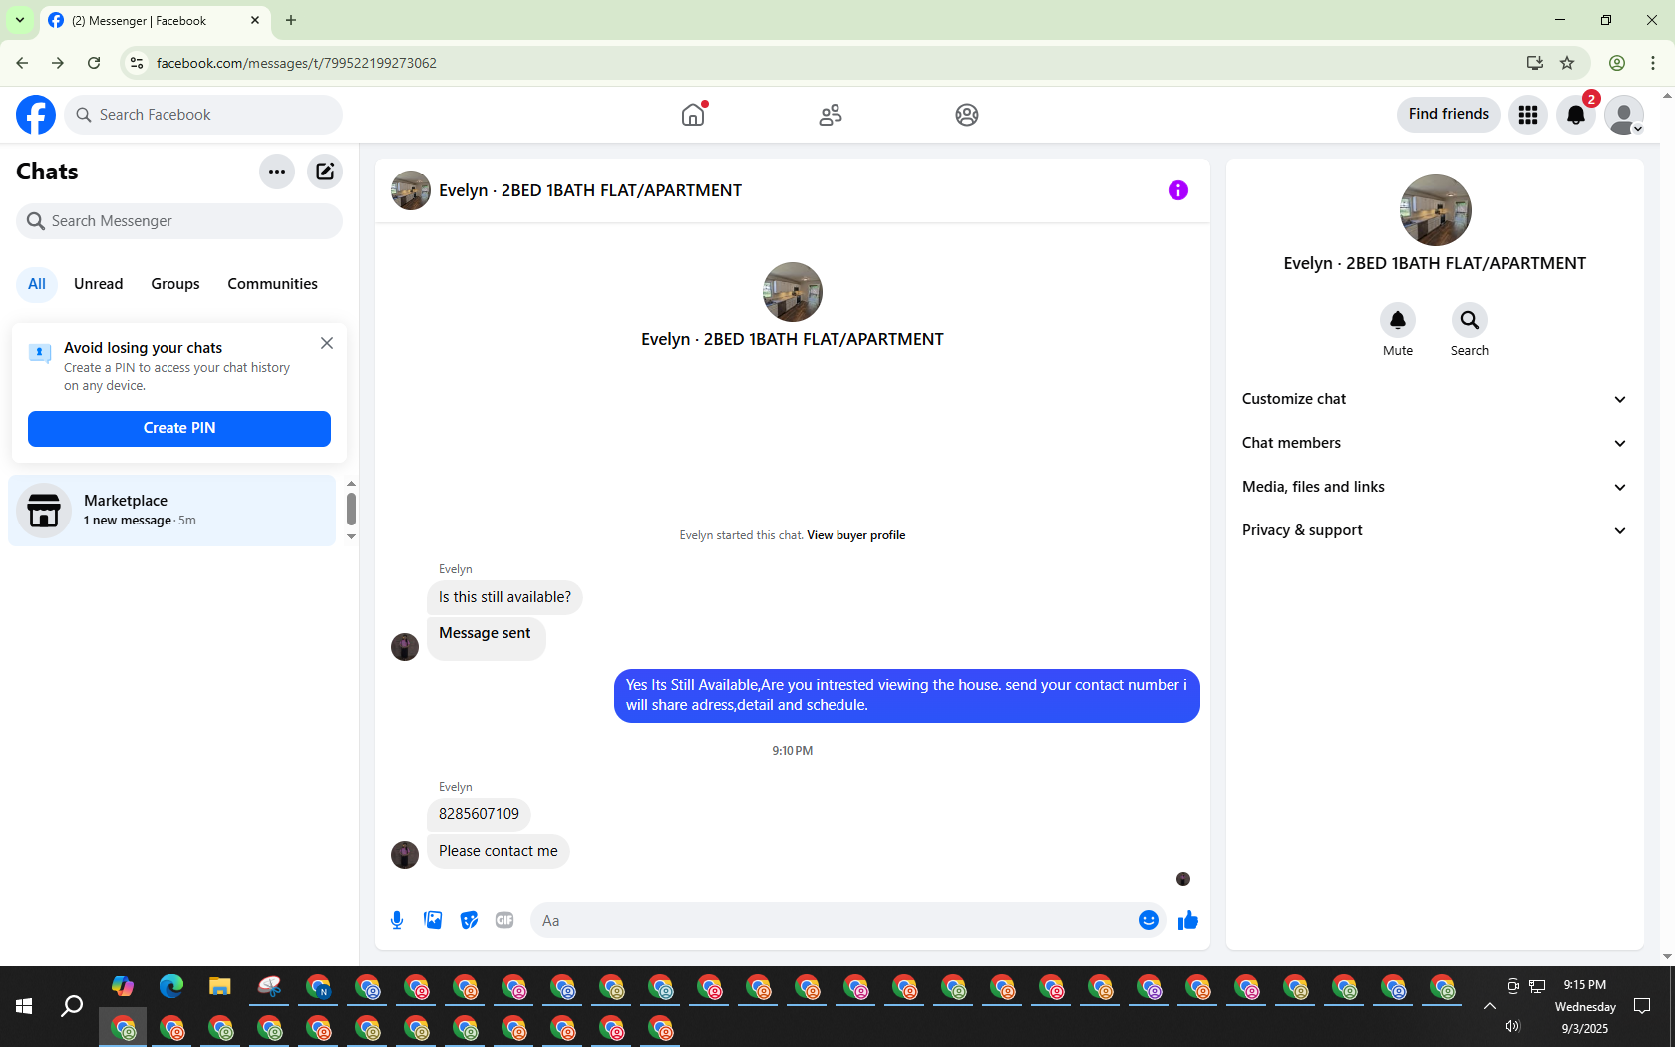Record a voice clip with microphone icon
The height and width of the screenshot is (1047, 1675).
pyautogui.click(x=397, y=920)
